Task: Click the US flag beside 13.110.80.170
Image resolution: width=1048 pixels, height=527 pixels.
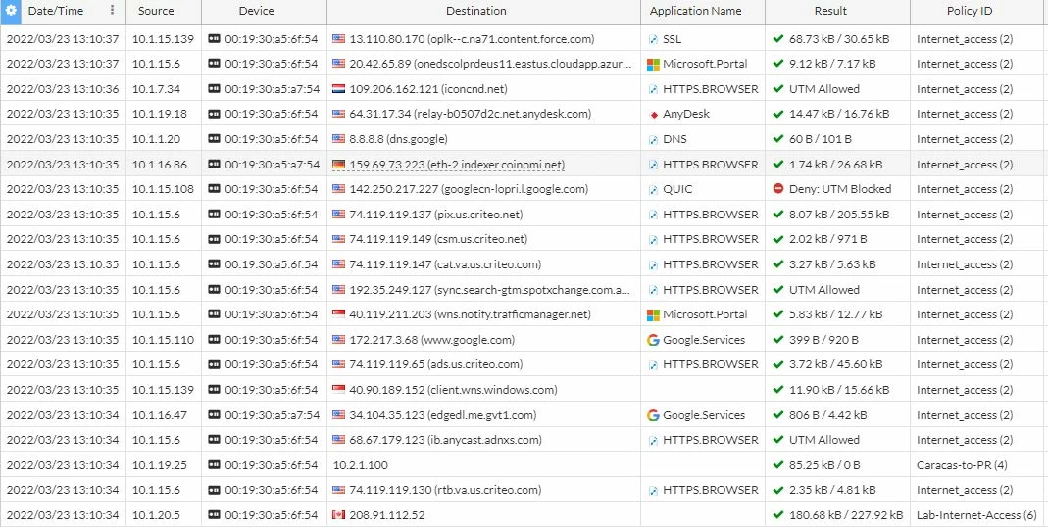Action: (x=339, y=39)
